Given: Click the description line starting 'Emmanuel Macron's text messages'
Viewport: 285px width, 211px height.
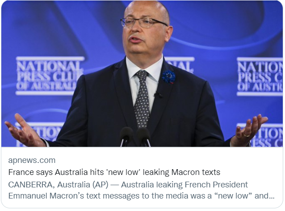Looking at the screenshot, I should (142, 196).
